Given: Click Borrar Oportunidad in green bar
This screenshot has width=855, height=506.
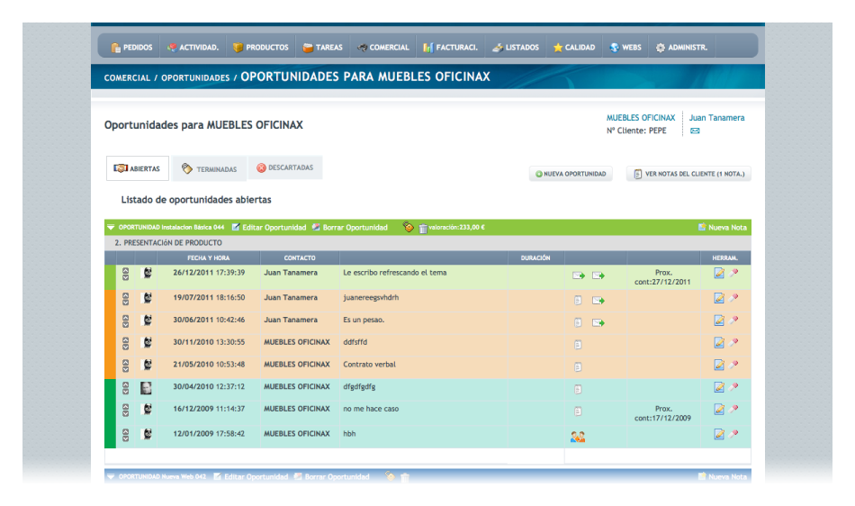Looking at the screenshot, I should pos(349,228).
